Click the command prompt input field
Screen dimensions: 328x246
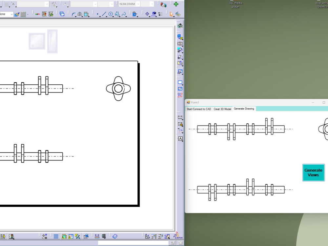(133, 243)
